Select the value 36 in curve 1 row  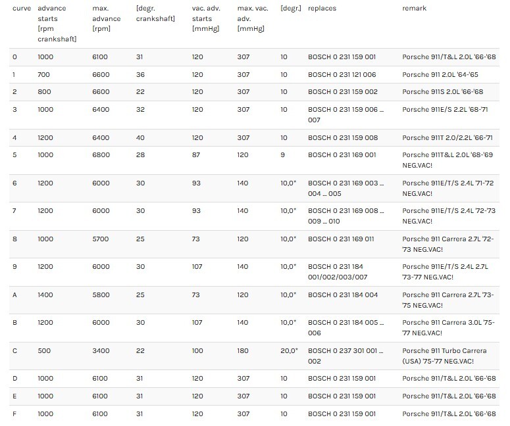140,75
